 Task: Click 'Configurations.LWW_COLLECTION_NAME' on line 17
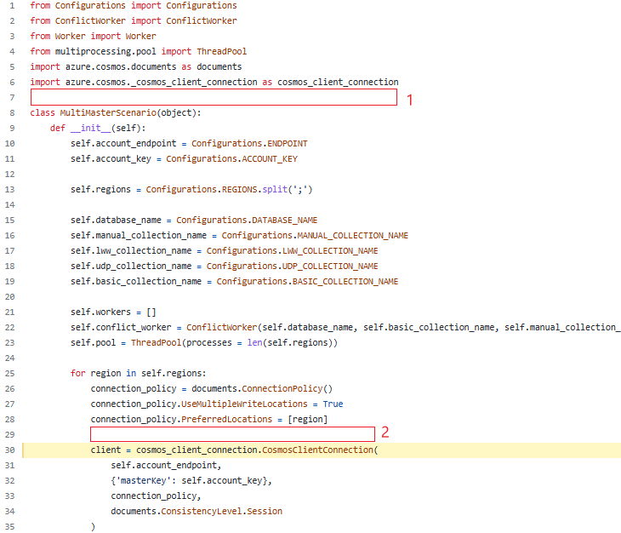coord(293,251)
